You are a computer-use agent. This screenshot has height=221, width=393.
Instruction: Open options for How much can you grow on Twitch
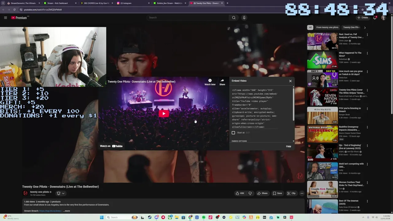(367, 72)
